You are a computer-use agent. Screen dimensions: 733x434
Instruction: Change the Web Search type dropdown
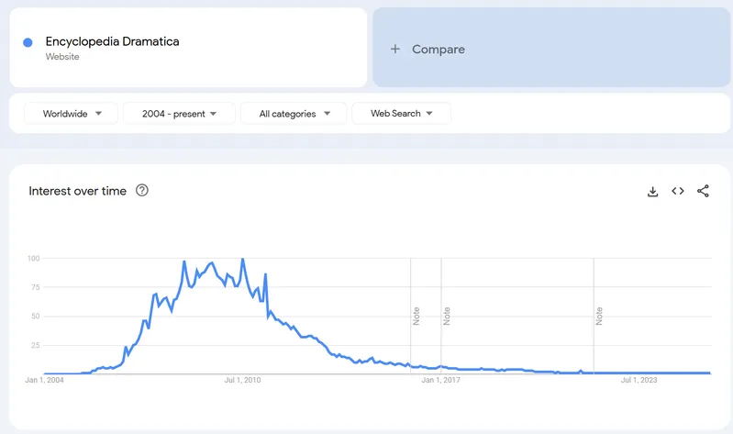coord(401,114)
